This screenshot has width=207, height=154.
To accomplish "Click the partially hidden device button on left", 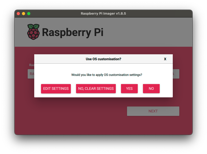I will pos(31,74).
